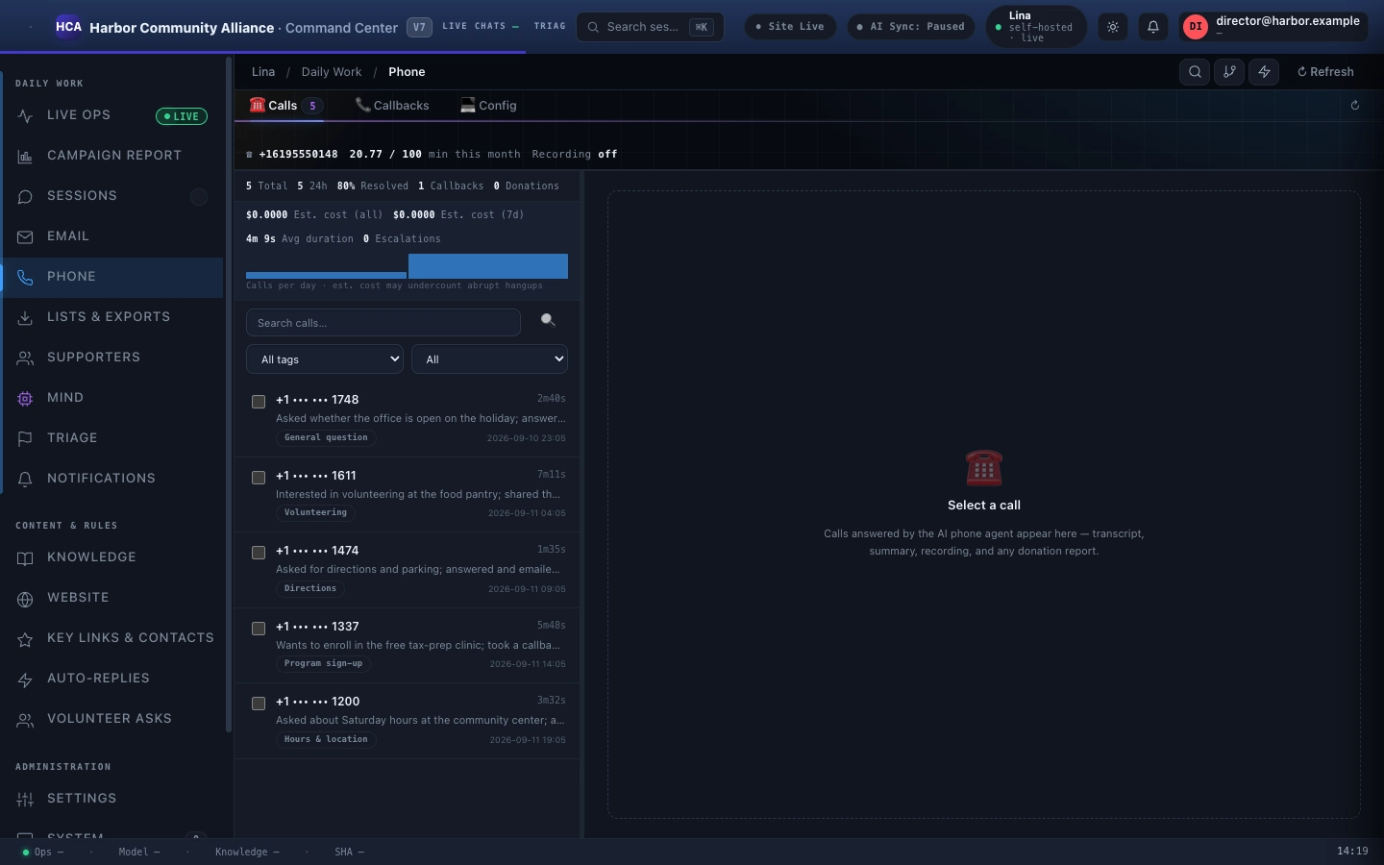Viewport: 1384px width, 865px height.
Task: Check the box for the call ending 1337
Action: point(259,629)
